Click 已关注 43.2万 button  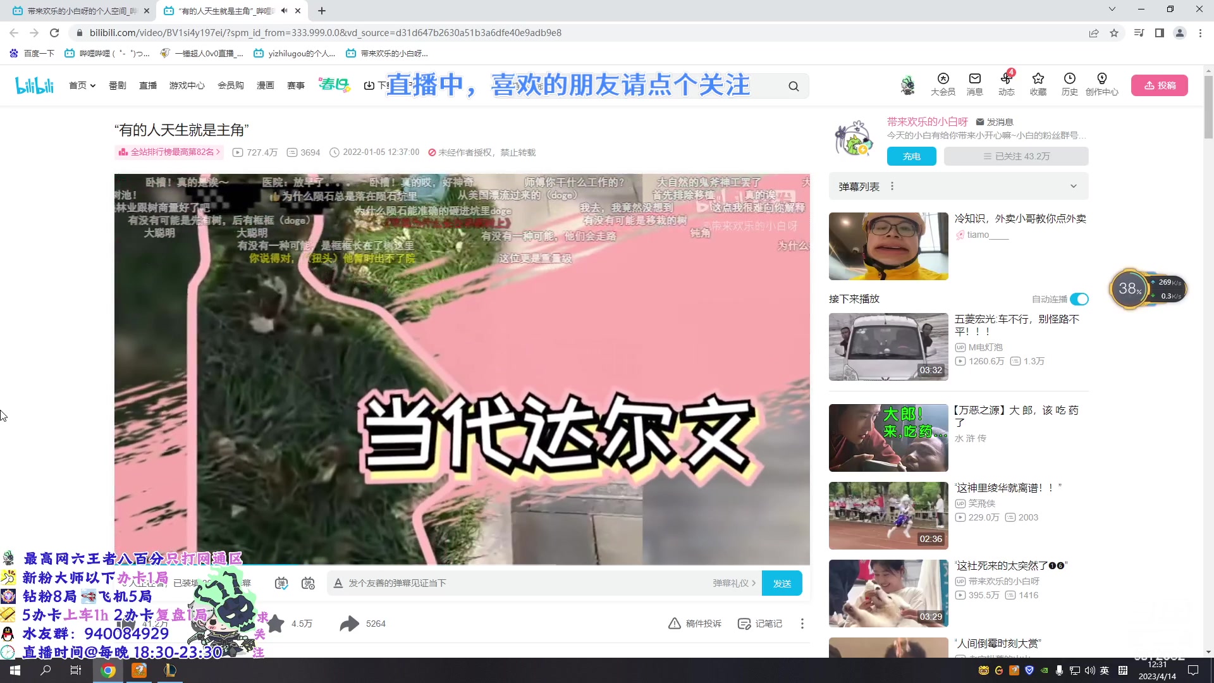(1016, 156)
